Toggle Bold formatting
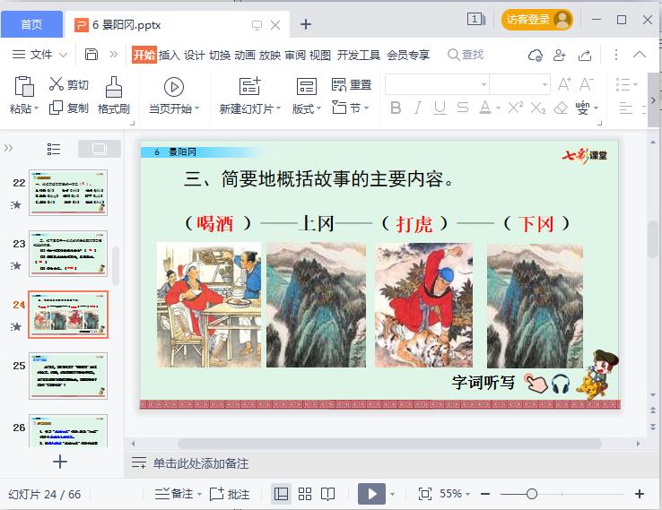 pyautogui.click(x=396, y=108)
